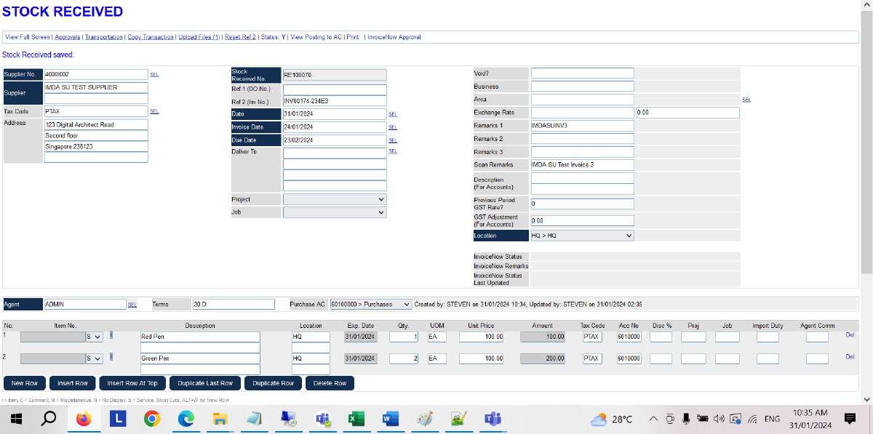The image size is (873, 434).
Task: Click Del link for row 2
Action: (850, 357)
